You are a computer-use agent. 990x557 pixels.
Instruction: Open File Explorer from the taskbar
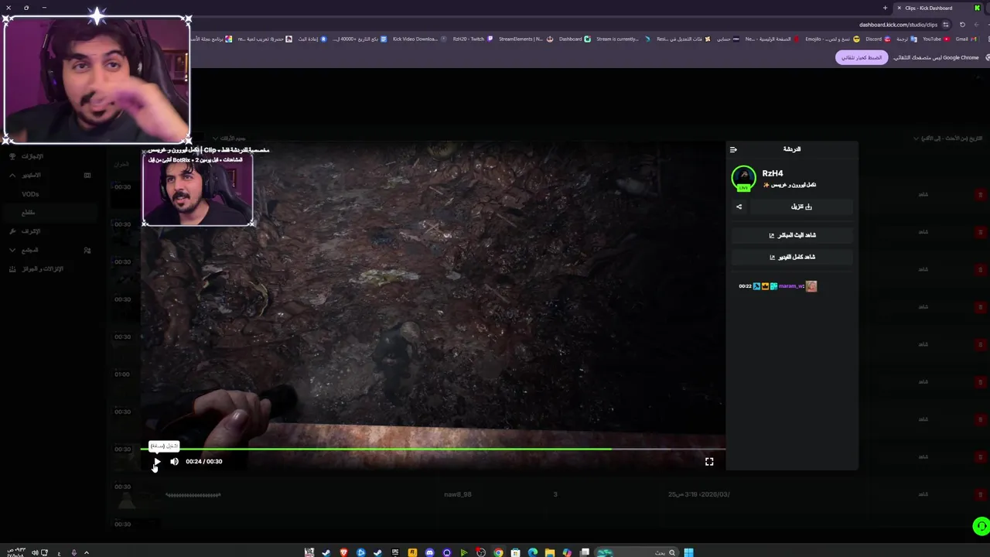pyautogui.click(x=550, y=552)
